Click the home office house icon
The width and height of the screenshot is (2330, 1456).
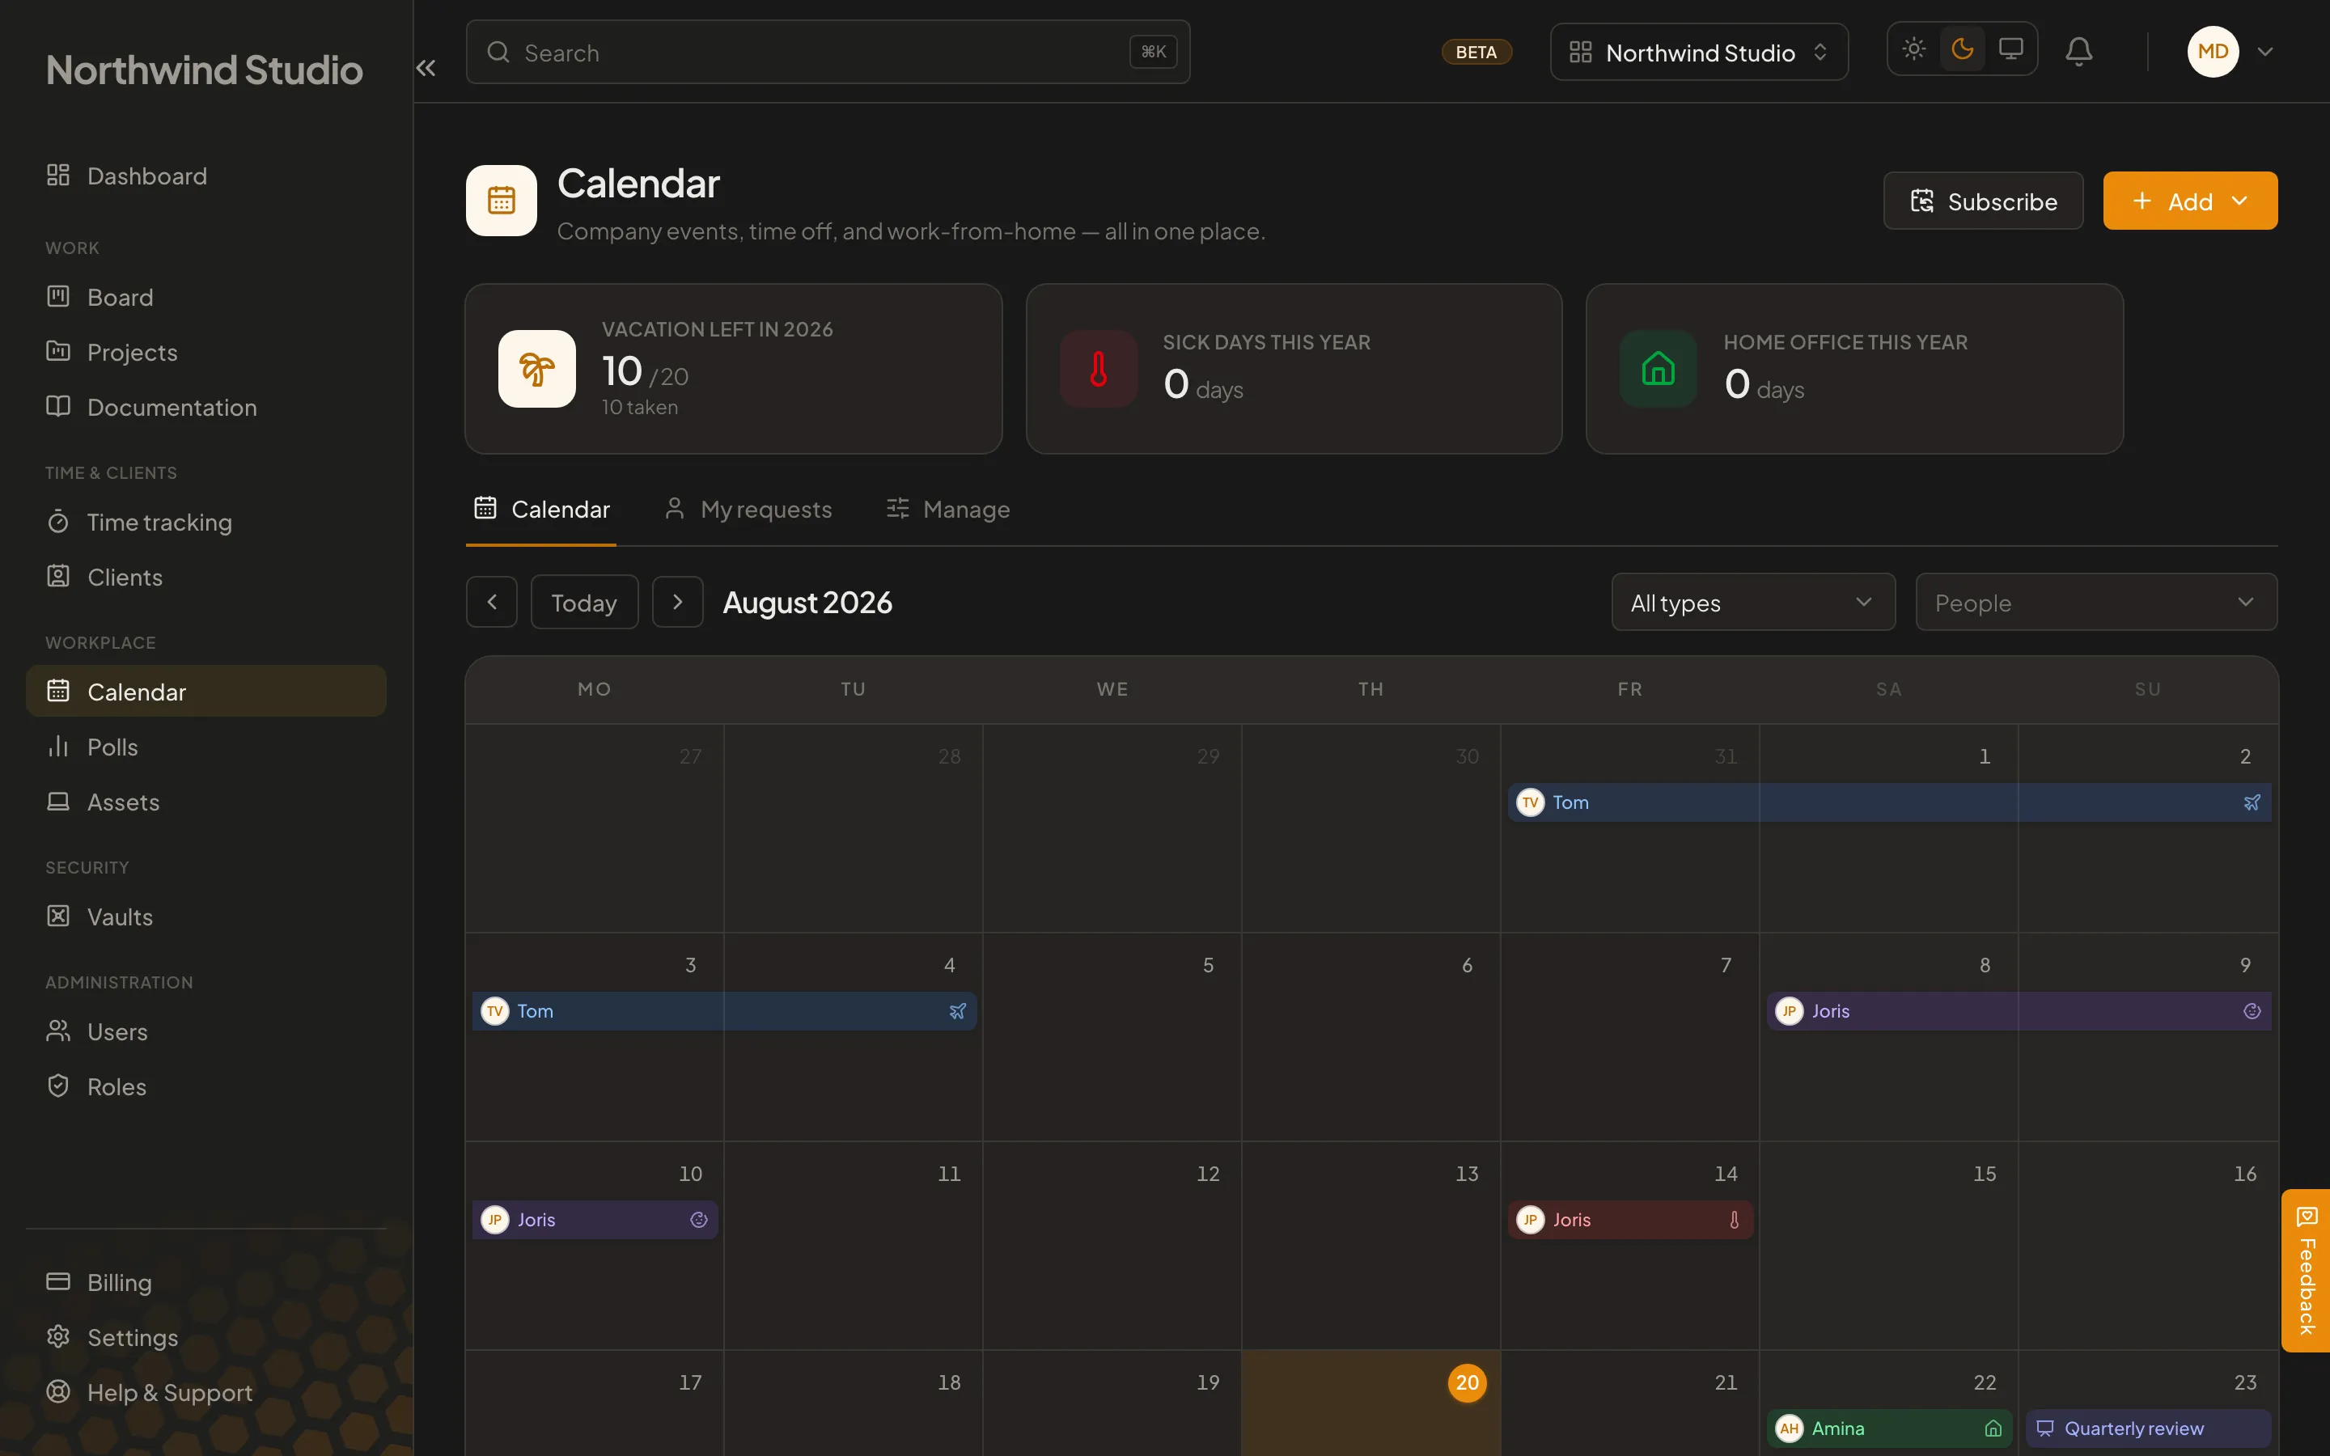click(x=1658, y=369)
